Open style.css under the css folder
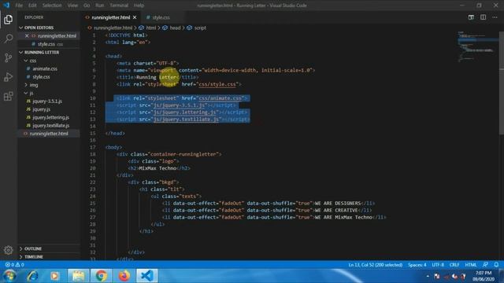504x283 pixels. coord(41,77)
